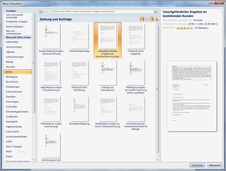The image size is (226, 171).
Task: Go back with the left arrow button
Action: pyautogui.click(x=41, y=12)
